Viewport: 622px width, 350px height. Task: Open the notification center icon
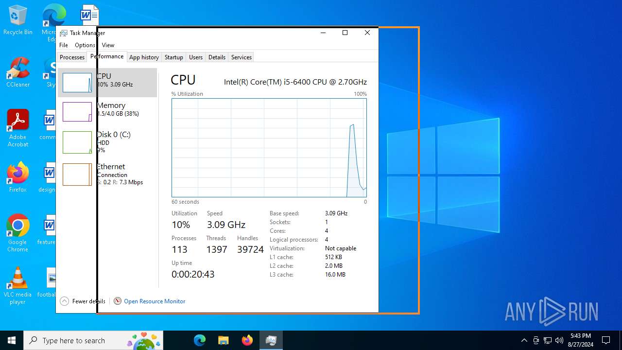tap(606, 340)
